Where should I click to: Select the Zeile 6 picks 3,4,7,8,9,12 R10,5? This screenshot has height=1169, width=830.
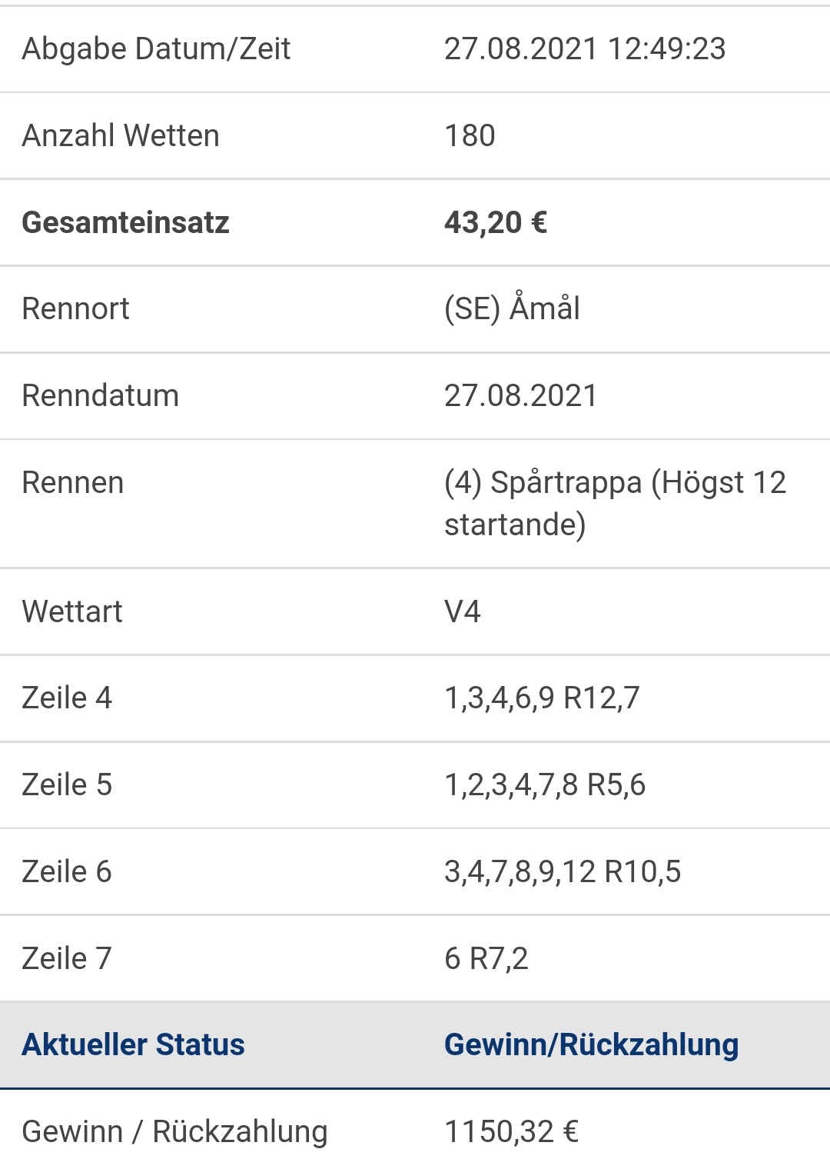563,872
